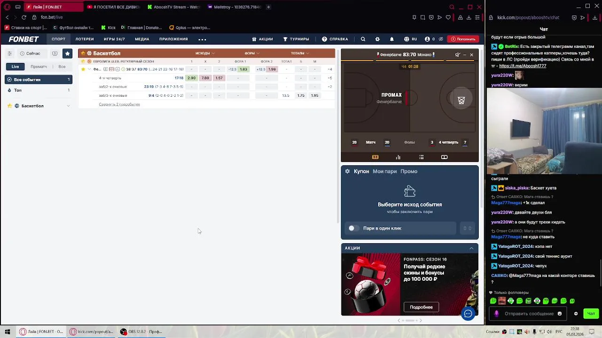Star the Basketball section header
Screen dimensions: 602x338
pyautogui.click(x=83, y=53)
